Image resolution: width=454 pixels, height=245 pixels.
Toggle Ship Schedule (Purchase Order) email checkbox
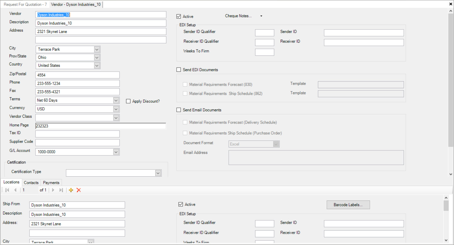[x=185, y=133]
